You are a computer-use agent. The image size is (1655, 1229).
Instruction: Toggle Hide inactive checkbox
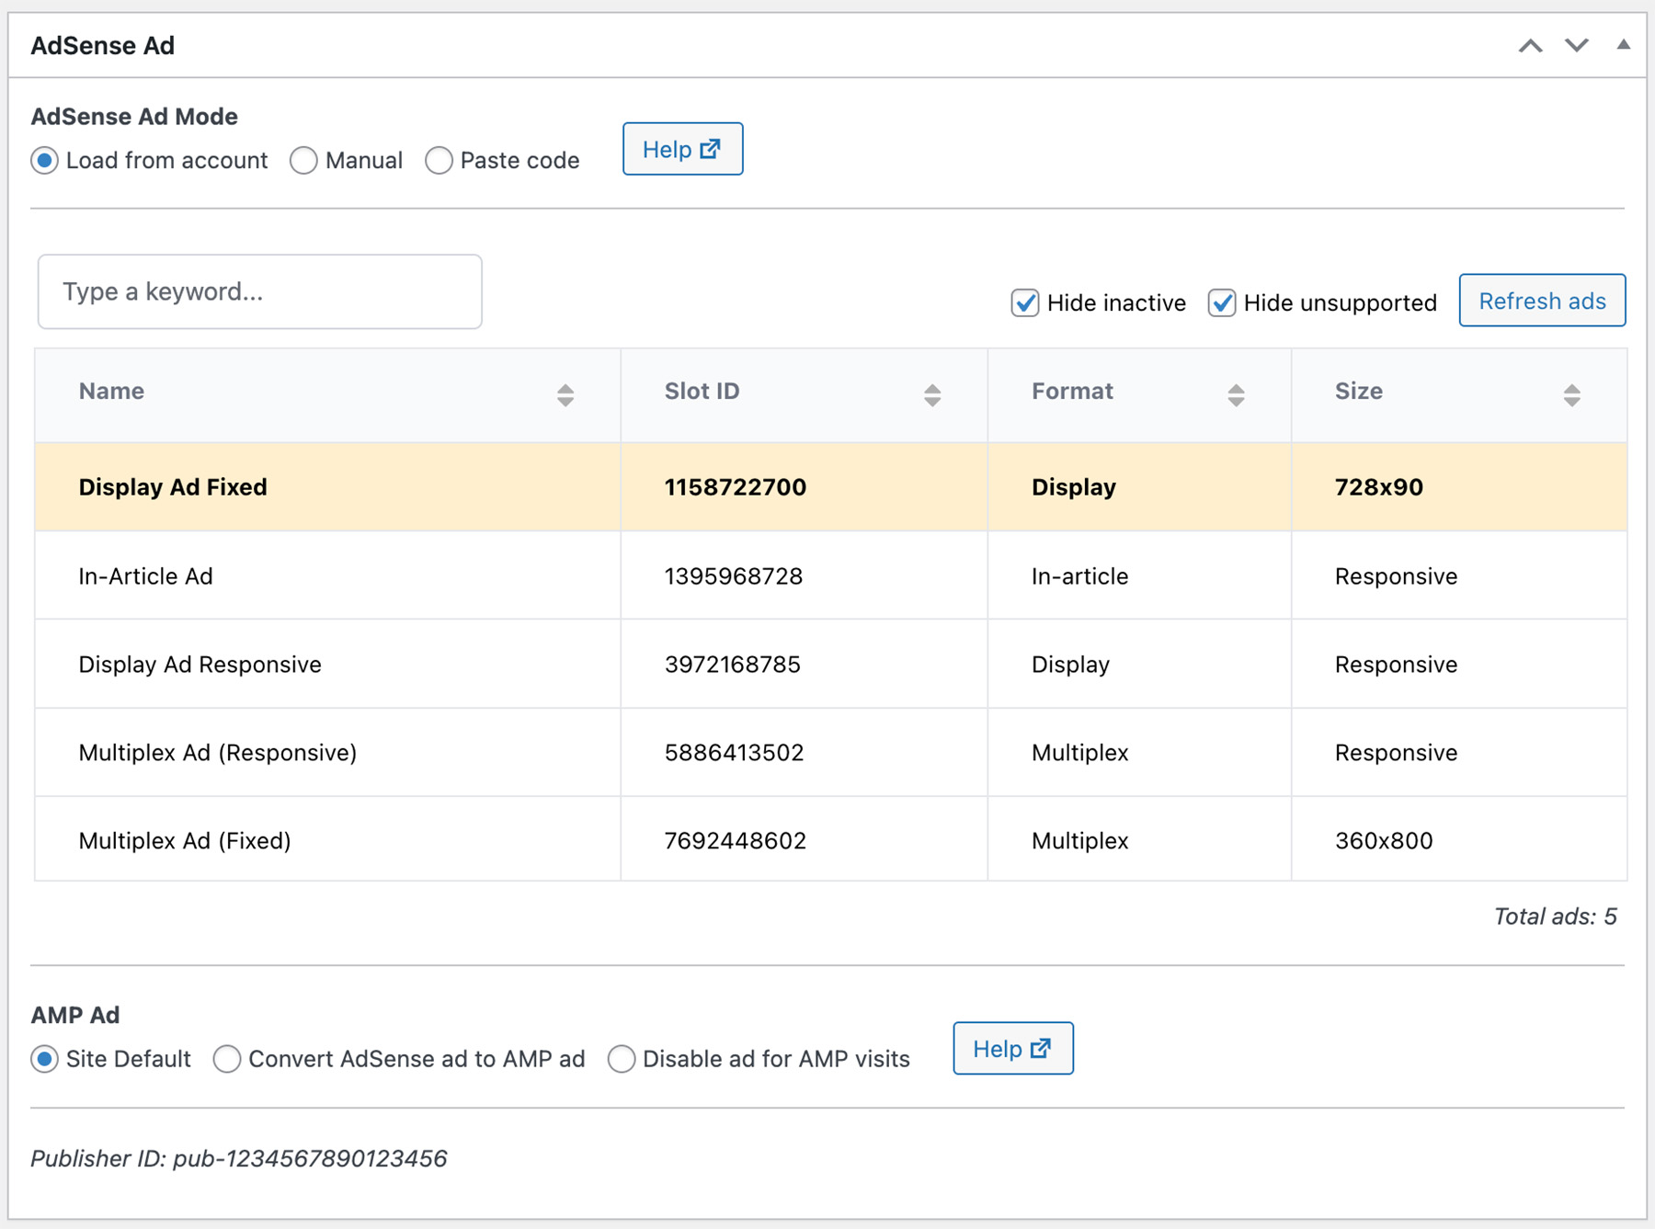pyautogui.click(x=1025, y=302)
